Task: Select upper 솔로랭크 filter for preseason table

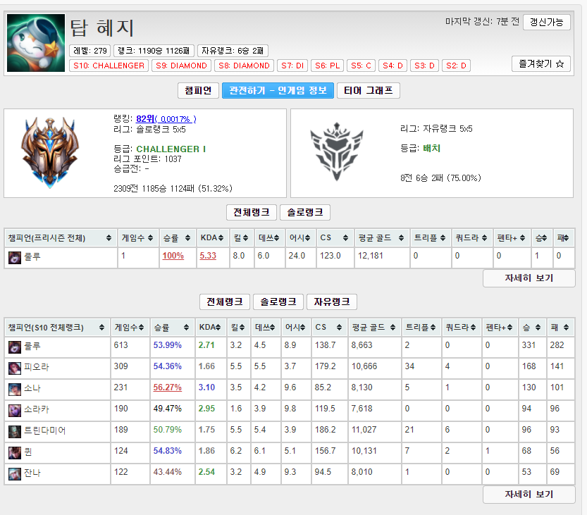Action: coord(304,213)
